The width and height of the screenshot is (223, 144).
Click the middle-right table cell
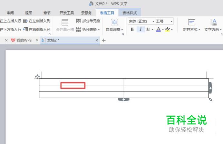166,88
